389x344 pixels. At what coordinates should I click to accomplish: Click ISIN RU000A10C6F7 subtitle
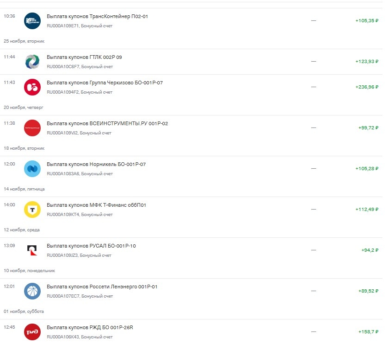click(x=80, y=67)
